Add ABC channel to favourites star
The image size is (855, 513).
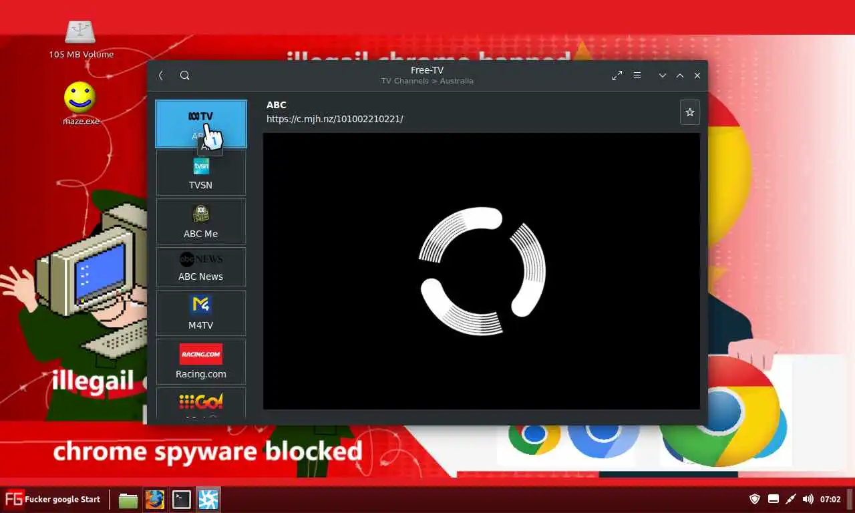coord(690,112)
